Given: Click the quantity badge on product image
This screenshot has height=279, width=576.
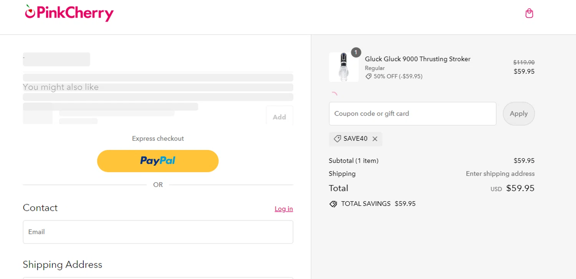Looking at the screenshot, I should [x=356, y=52].
